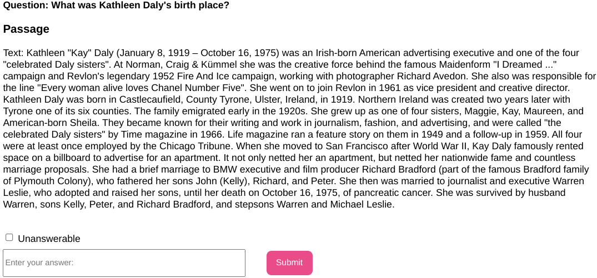Check the Unanswerable checkbox

9,237
